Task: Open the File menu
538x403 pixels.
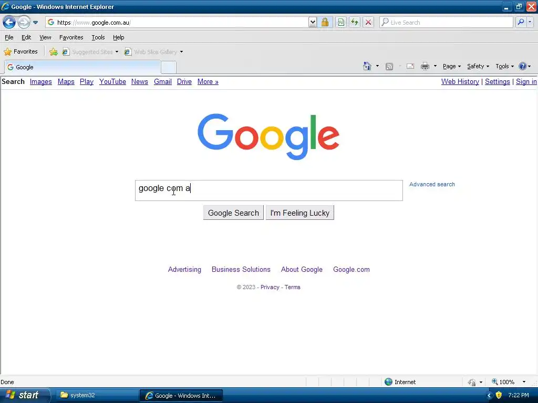Action: [x=9, y=37]
